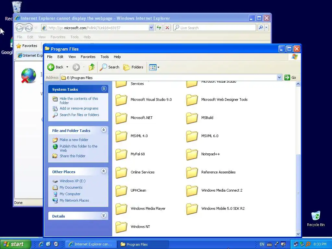Open the Help menu in Program Files
332x249 pixels.
[117, 57]
